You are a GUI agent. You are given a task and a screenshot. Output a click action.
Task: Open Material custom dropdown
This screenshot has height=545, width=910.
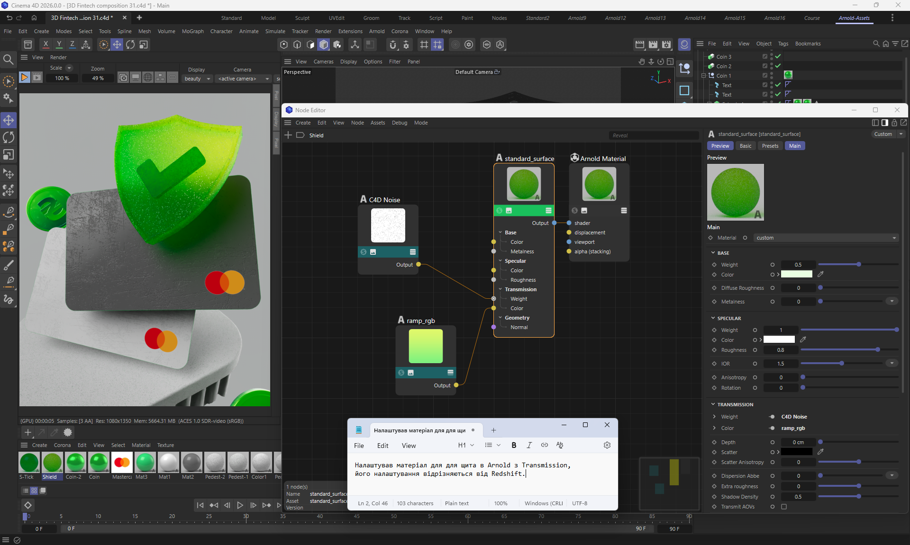[x=826, y=238]
